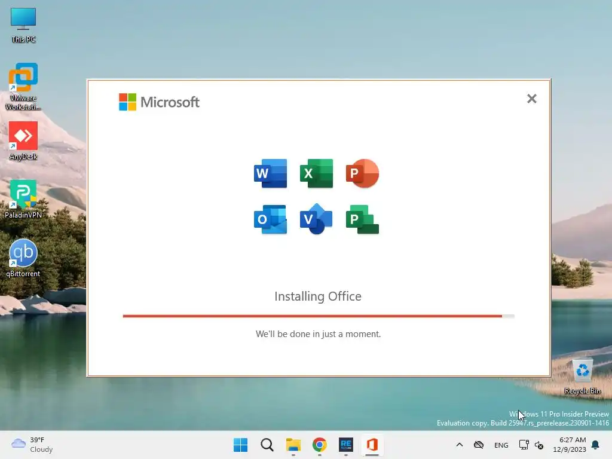Click the Office installer taskbar icon
The image size is (612, 459).
(372, 445)
